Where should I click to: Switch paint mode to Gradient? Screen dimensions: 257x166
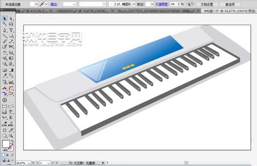tap(8, 155)
